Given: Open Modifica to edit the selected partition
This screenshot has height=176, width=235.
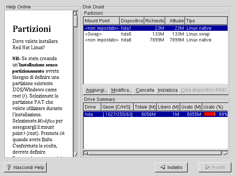Looking at the screenshot, I should (121, 90).
